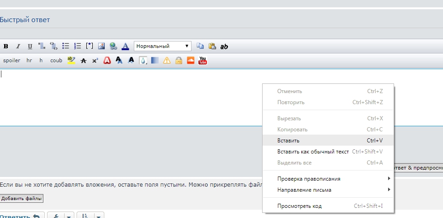Toggle bold text formatting
This screenshot has height=218, width=443.
(6, 46)
